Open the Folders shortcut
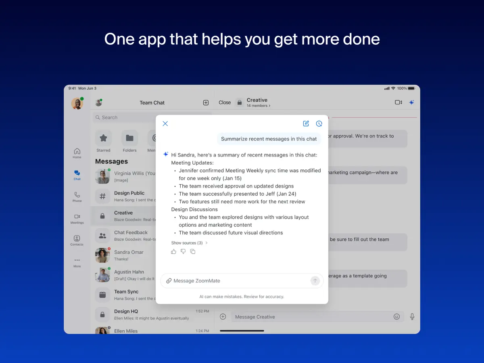The height and width of the screenshot is (363, 484). tap(129, 141)
